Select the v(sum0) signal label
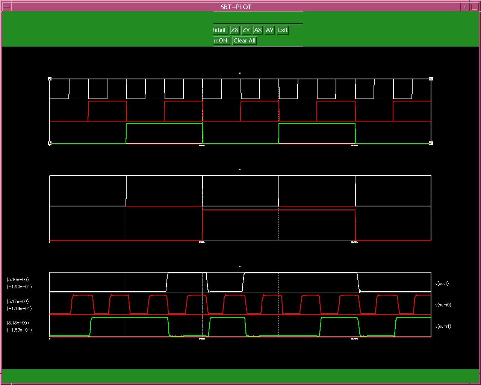The width and height of the screenshot is (481, 385). click(x=443, y=305)
